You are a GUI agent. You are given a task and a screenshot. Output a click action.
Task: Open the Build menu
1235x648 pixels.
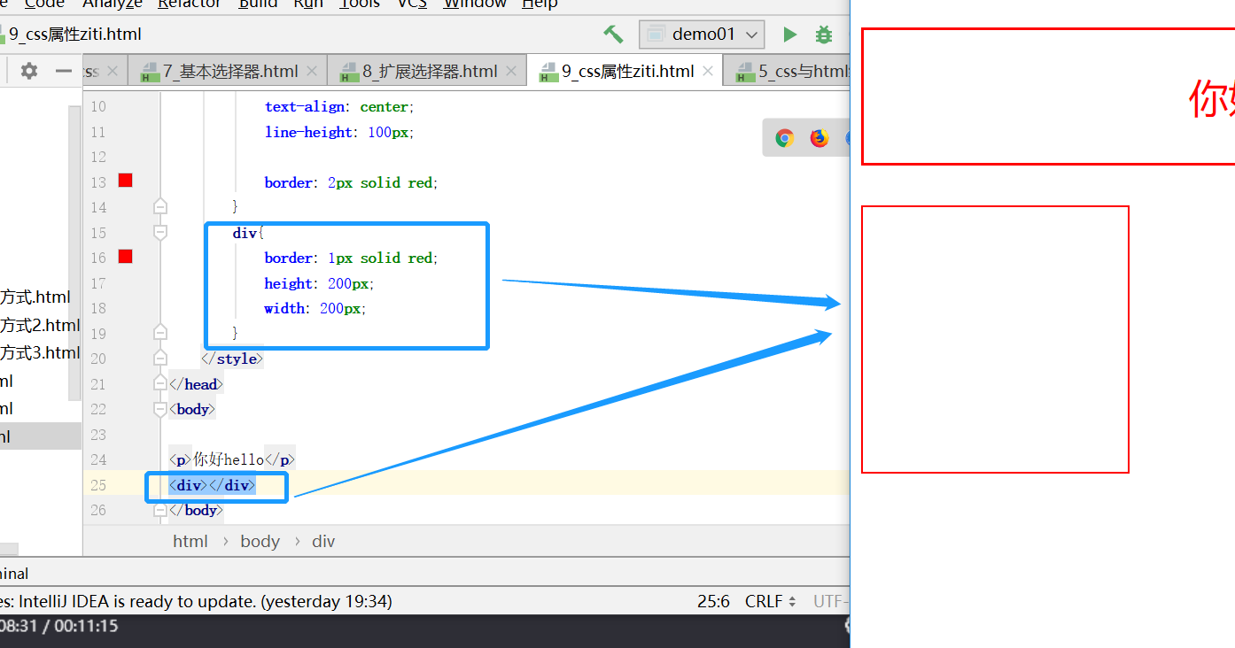tap(258, 4)
